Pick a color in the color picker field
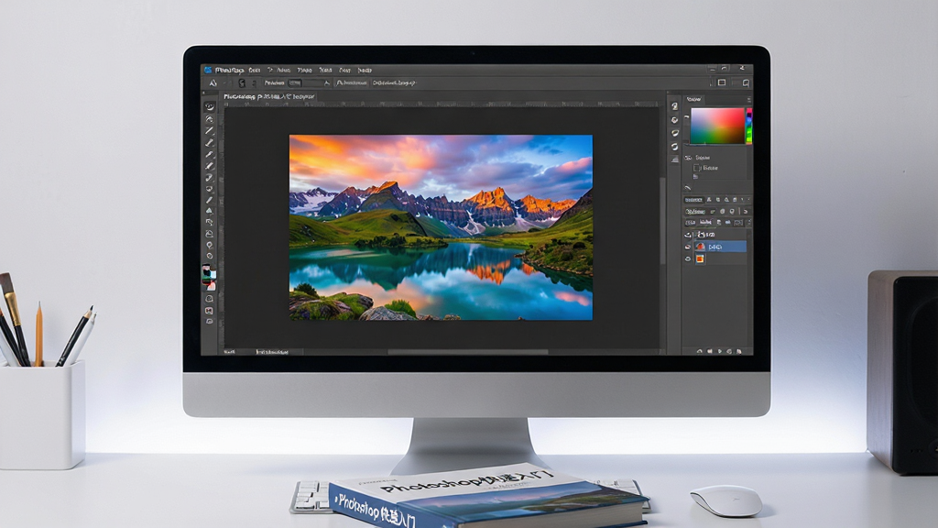 tap(717, 126)
